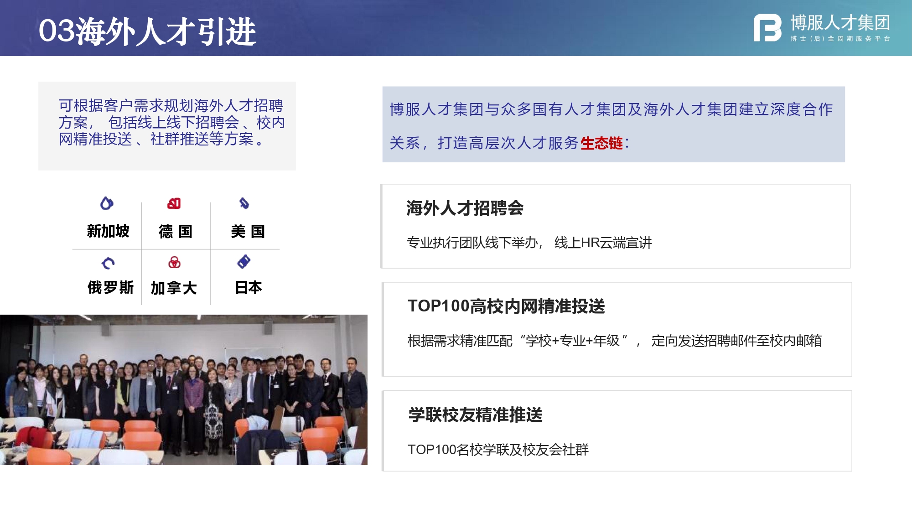This screenshot has width=912, height=513.
Task: Click the blue droplet icon above 新加坡
Action: pyautogui.click(x=107, y=203)
